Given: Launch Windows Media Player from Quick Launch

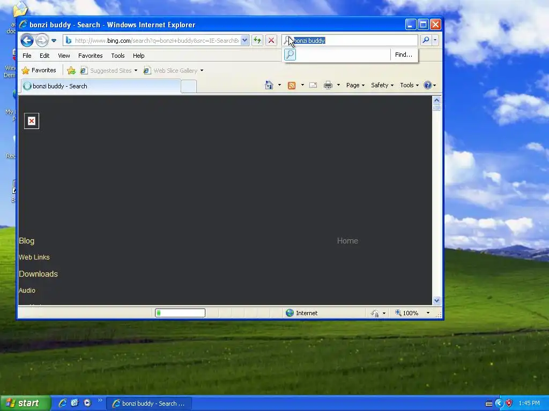Looking at the screenshot, I should (87, 403).
